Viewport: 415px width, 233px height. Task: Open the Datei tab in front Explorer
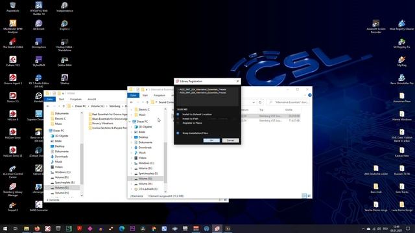pos(134,95)
